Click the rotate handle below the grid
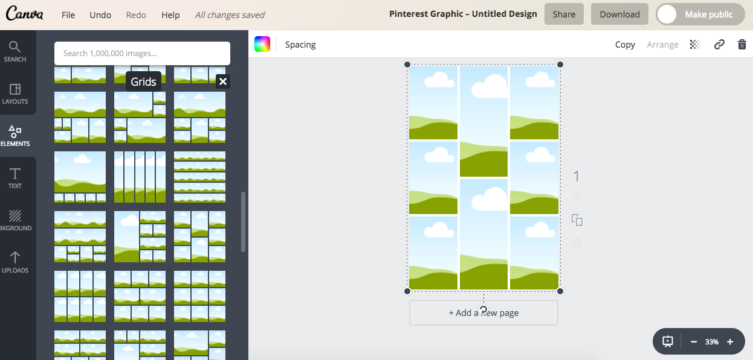This screenshot has height=360, width=753. [483, 310]
